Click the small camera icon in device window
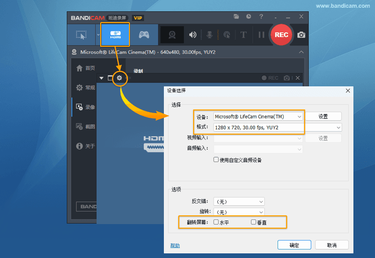This screenshot has width=375, height=258. pyautogui.click(x=287, y=78)
